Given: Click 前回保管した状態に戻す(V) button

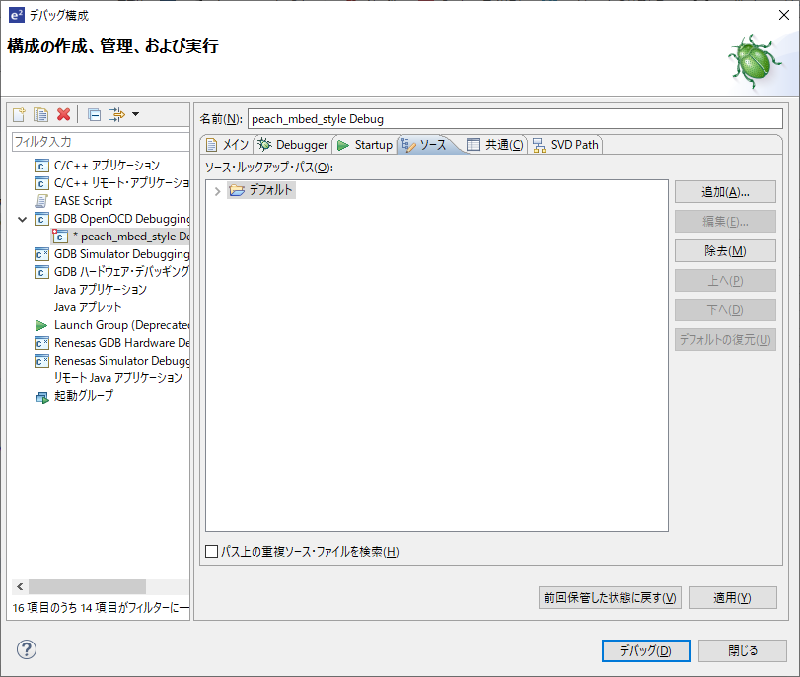Looking at the screenshot, I should (610, 597).
